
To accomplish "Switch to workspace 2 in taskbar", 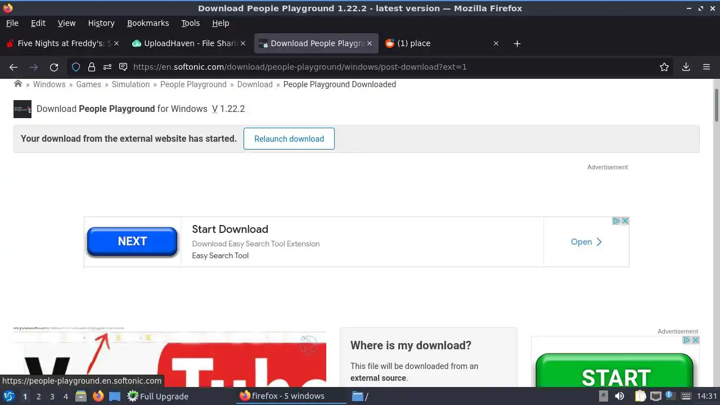I will pos(38,397).
